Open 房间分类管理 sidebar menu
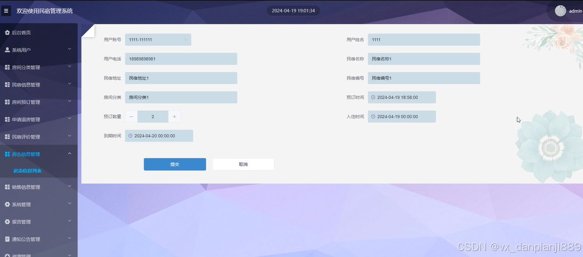Viewport: 583px width, 257px height. click(x=39, y=68)
